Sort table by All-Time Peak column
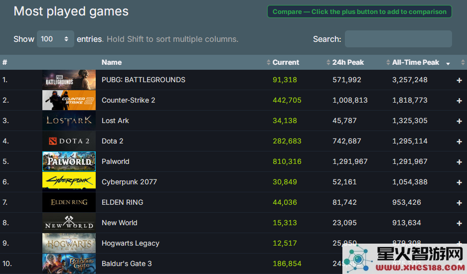This screenshot has height=274, width=467. pyautogui.click(x=416, y=62)
